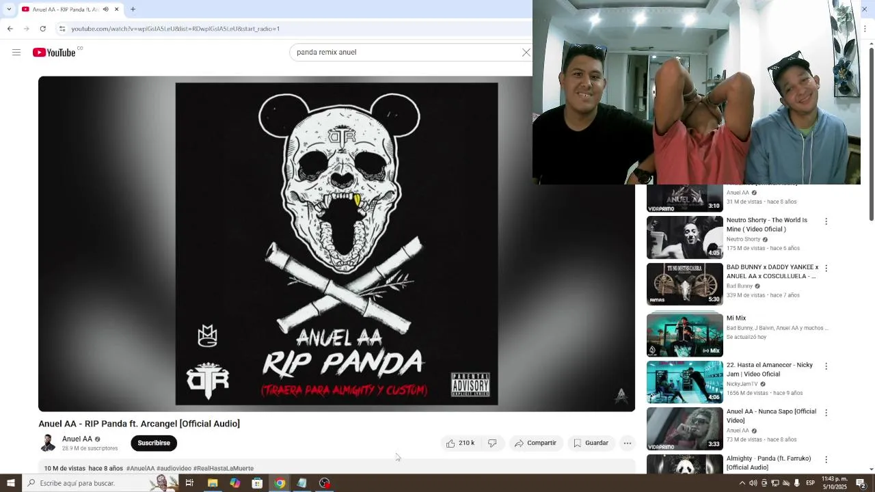Click the 'Neutro Shorty' channel name
The image size is (875, 492).
coord(743,239)
